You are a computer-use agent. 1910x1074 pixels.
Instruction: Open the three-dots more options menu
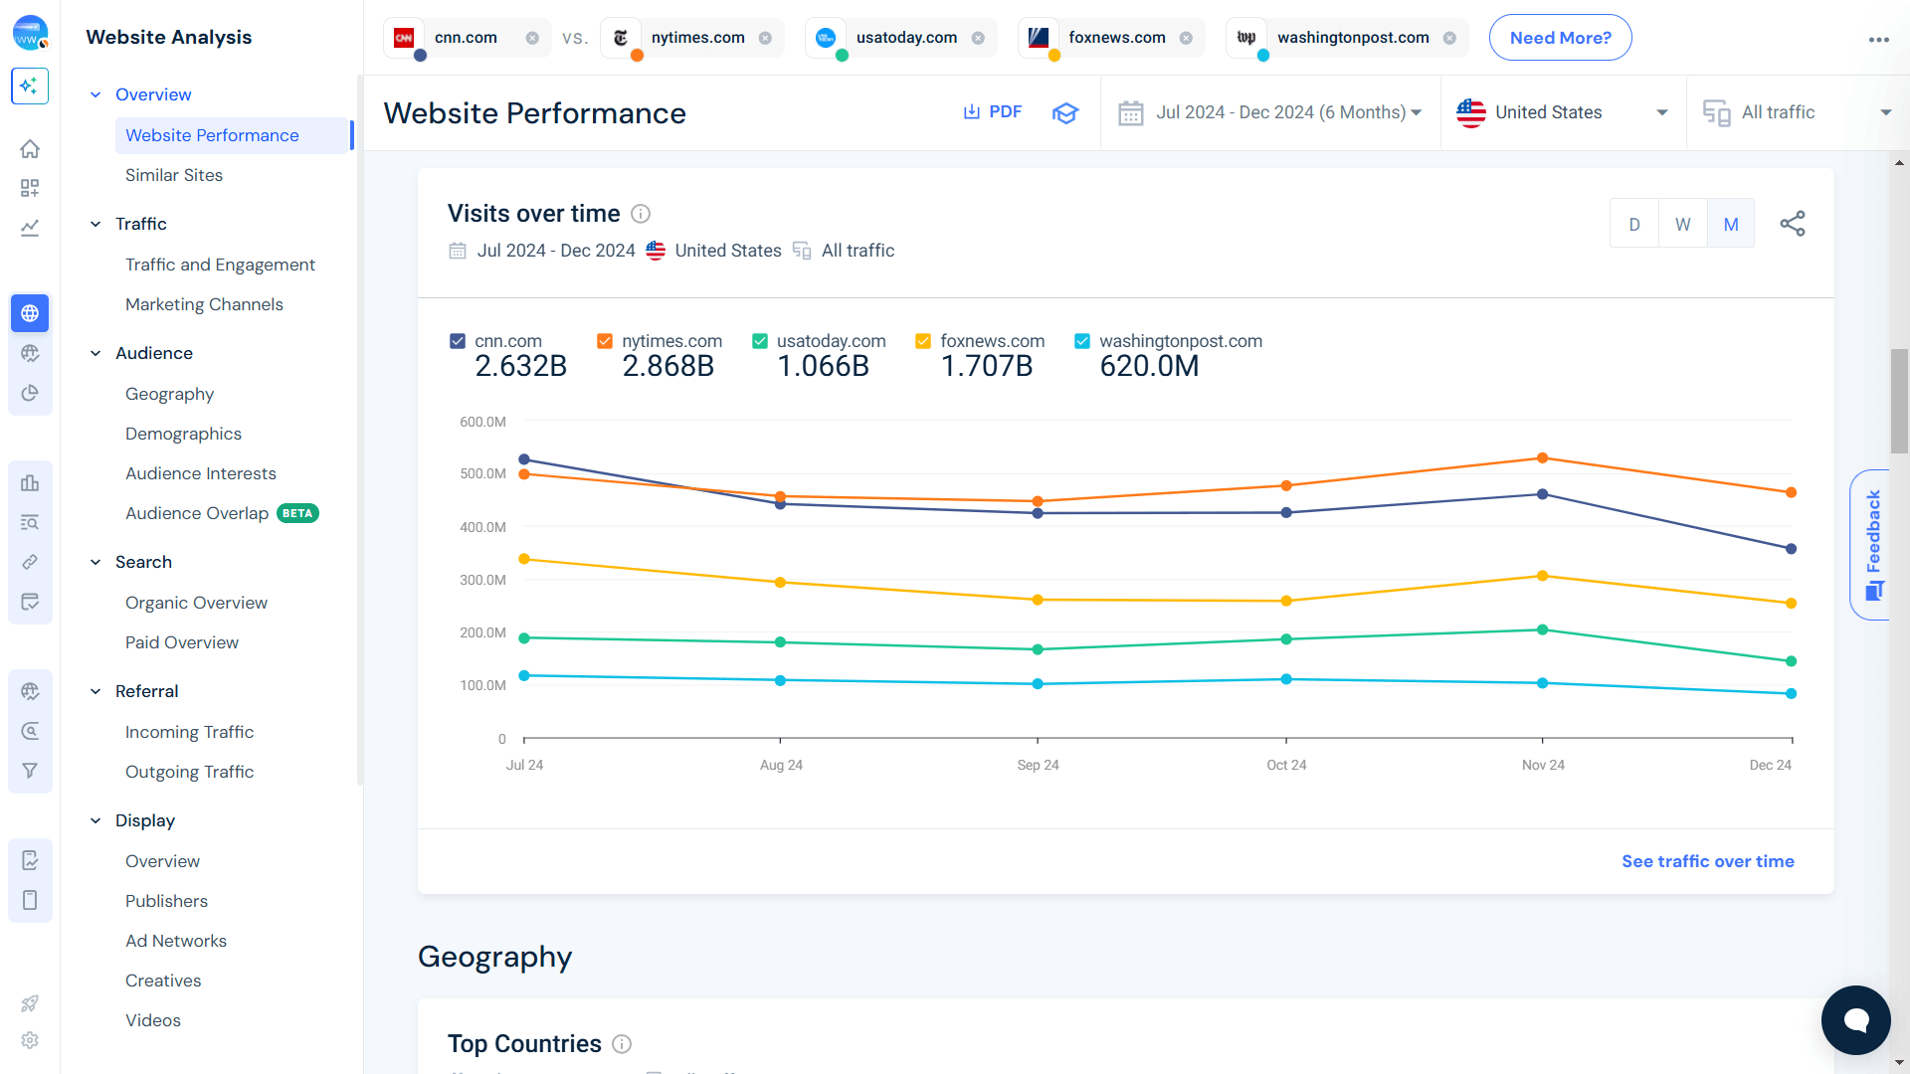pos(1878,40)
